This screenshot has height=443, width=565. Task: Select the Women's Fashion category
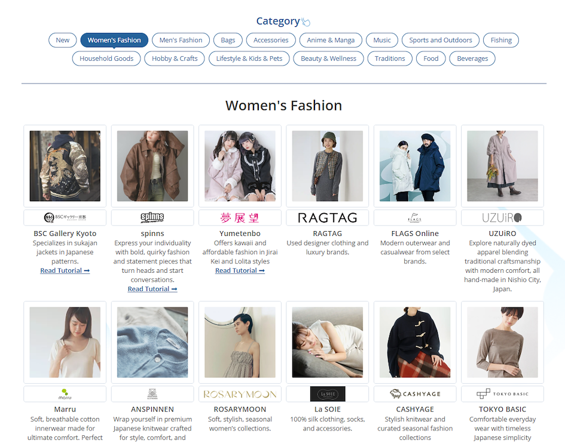[114, 40]
